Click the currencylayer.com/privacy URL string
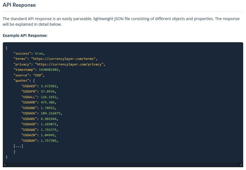 (69, 64)
